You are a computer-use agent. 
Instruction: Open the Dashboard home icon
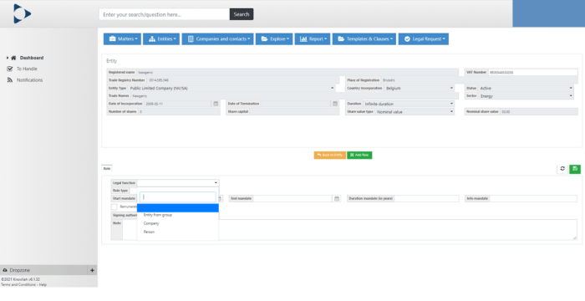pos(13,58)
